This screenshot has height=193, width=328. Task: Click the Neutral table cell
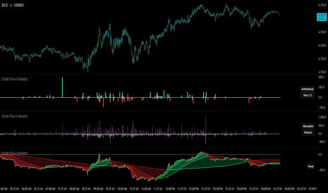pos(308,133)
